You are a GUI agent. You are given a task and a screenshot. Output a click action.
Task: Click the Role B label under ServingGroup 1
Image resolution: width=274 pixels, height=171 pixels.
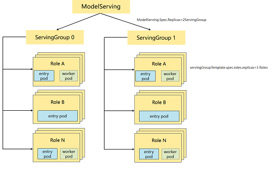(x=159, y=102)
